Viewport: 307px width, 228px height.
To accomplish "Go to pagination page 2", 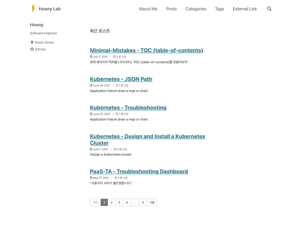I will pos(112,203).
